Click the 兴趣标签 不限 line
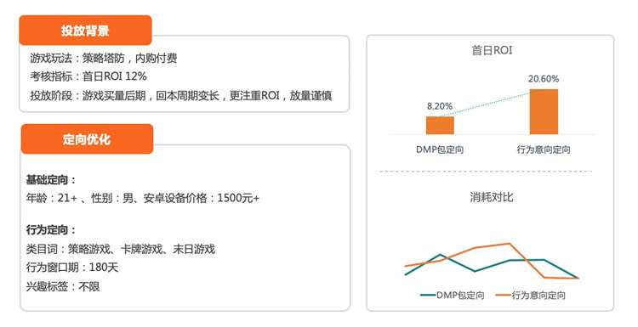Viewport: 638px width, 327px height. 63,286
